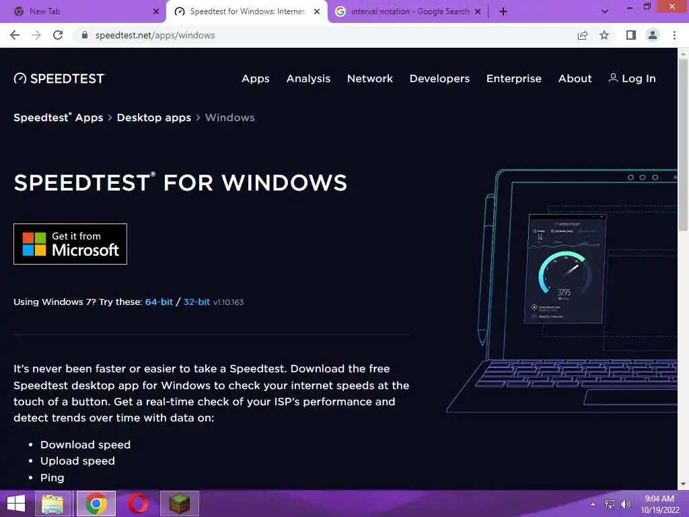
Task: Click the taskbar clock and date
Action: coord(659,504)
